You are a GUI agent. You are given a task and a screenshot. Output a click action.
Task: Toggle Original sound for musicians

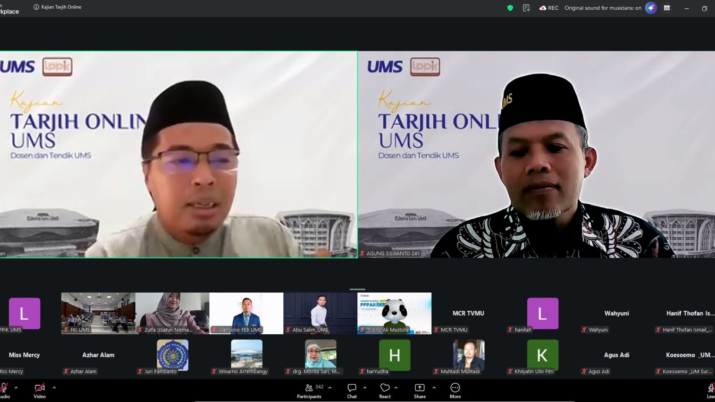tap(603, 8)
